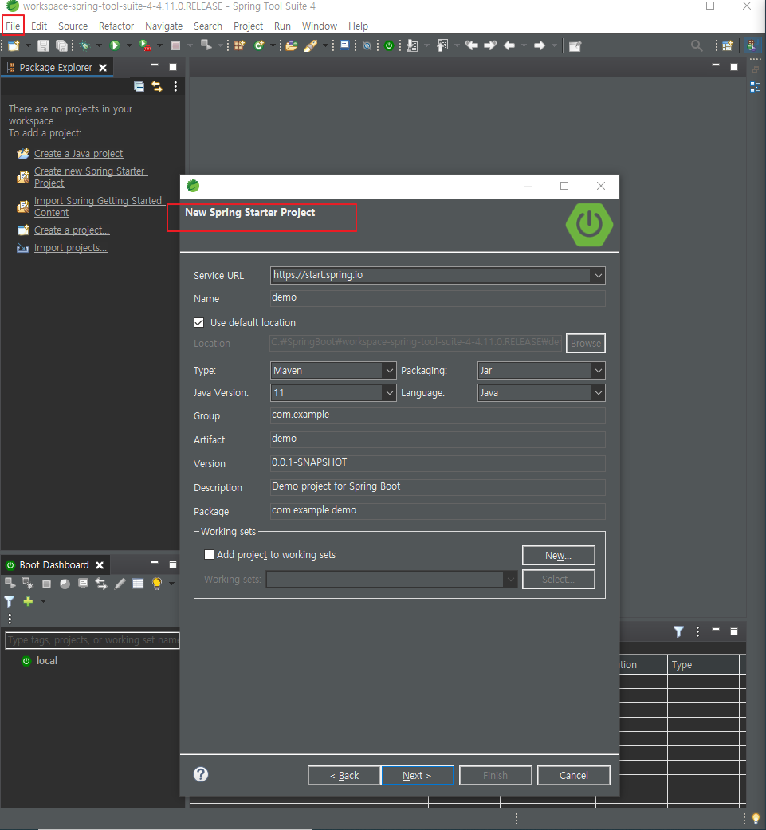Uncheck Use default location checkbox
This screenshot has width=766, height=830.
coord(199,322)
